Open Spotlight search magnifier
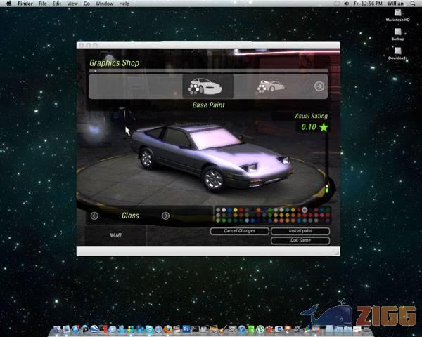This screenshot has width=422, height=337. coord(413,4)
